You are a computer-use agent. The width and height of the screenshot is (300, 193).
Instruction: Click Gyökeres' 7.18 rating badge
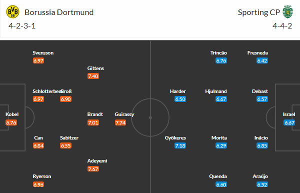click(180, 146)
